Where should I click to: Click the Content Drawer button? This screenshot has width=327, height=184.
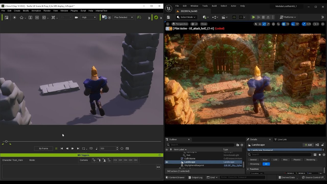(175, 177)
